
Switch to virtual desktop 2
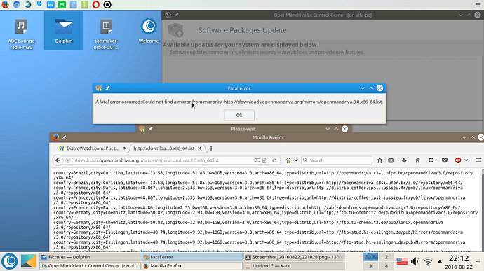pos(386,257)
